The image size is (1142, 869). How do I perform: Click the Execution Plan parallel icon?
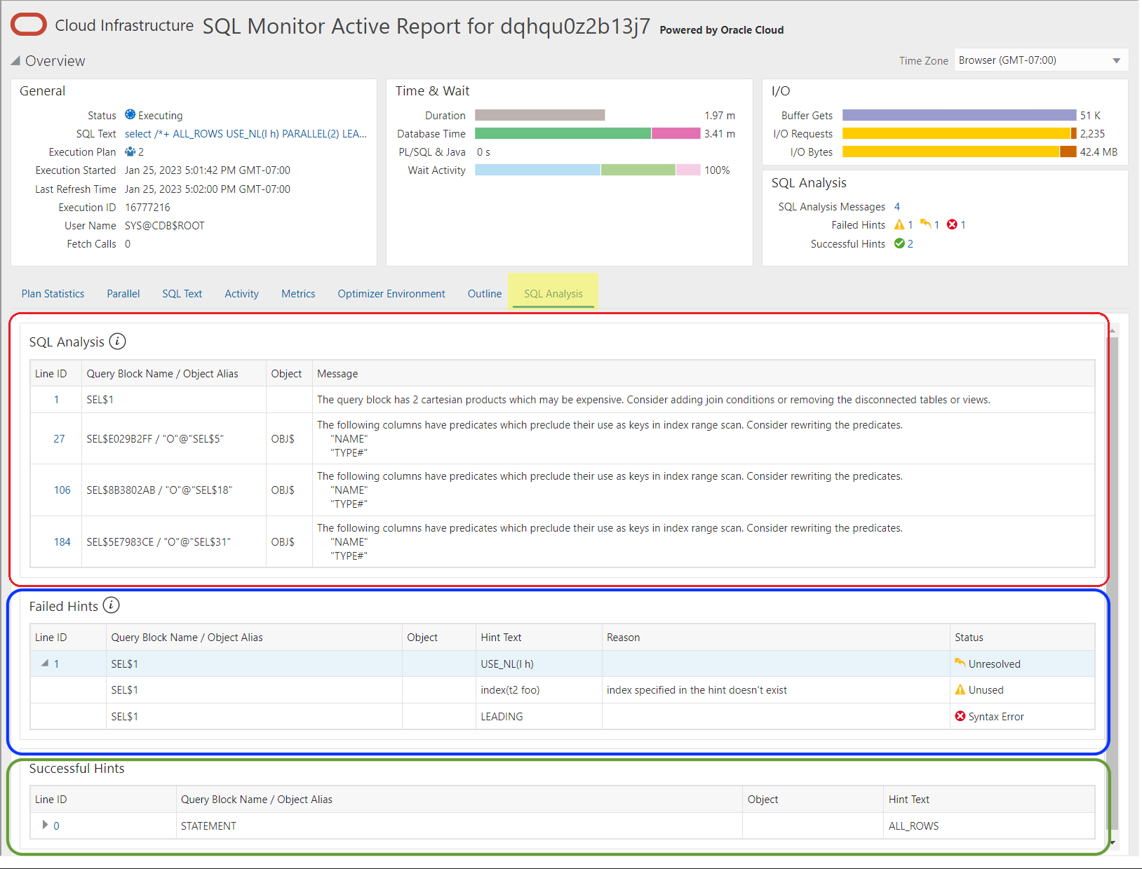[x=130, y=151]
